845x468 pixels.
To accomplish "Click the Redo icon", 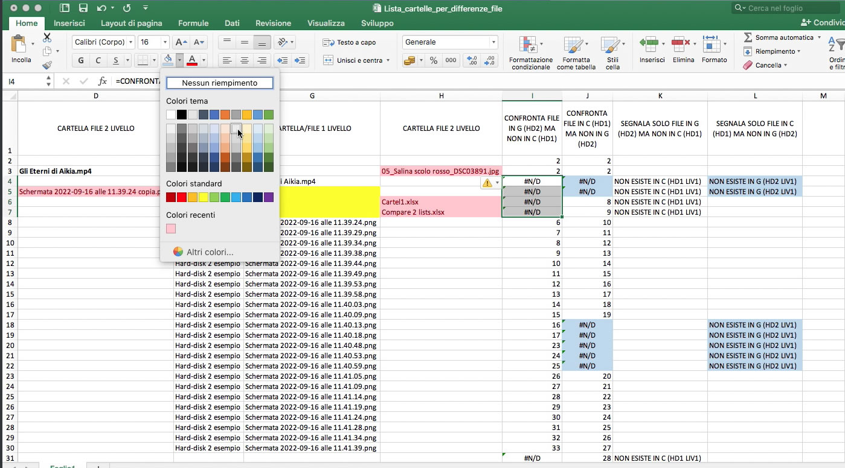I will pyautogui.click(x=127, y=8).
